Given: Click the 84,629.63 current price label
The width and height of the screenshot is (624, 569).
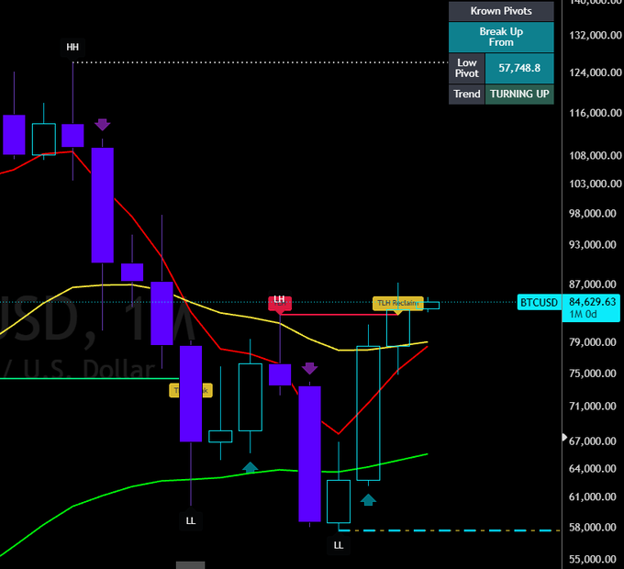Looking at the screenshot, I should click(x=592, y=302).
